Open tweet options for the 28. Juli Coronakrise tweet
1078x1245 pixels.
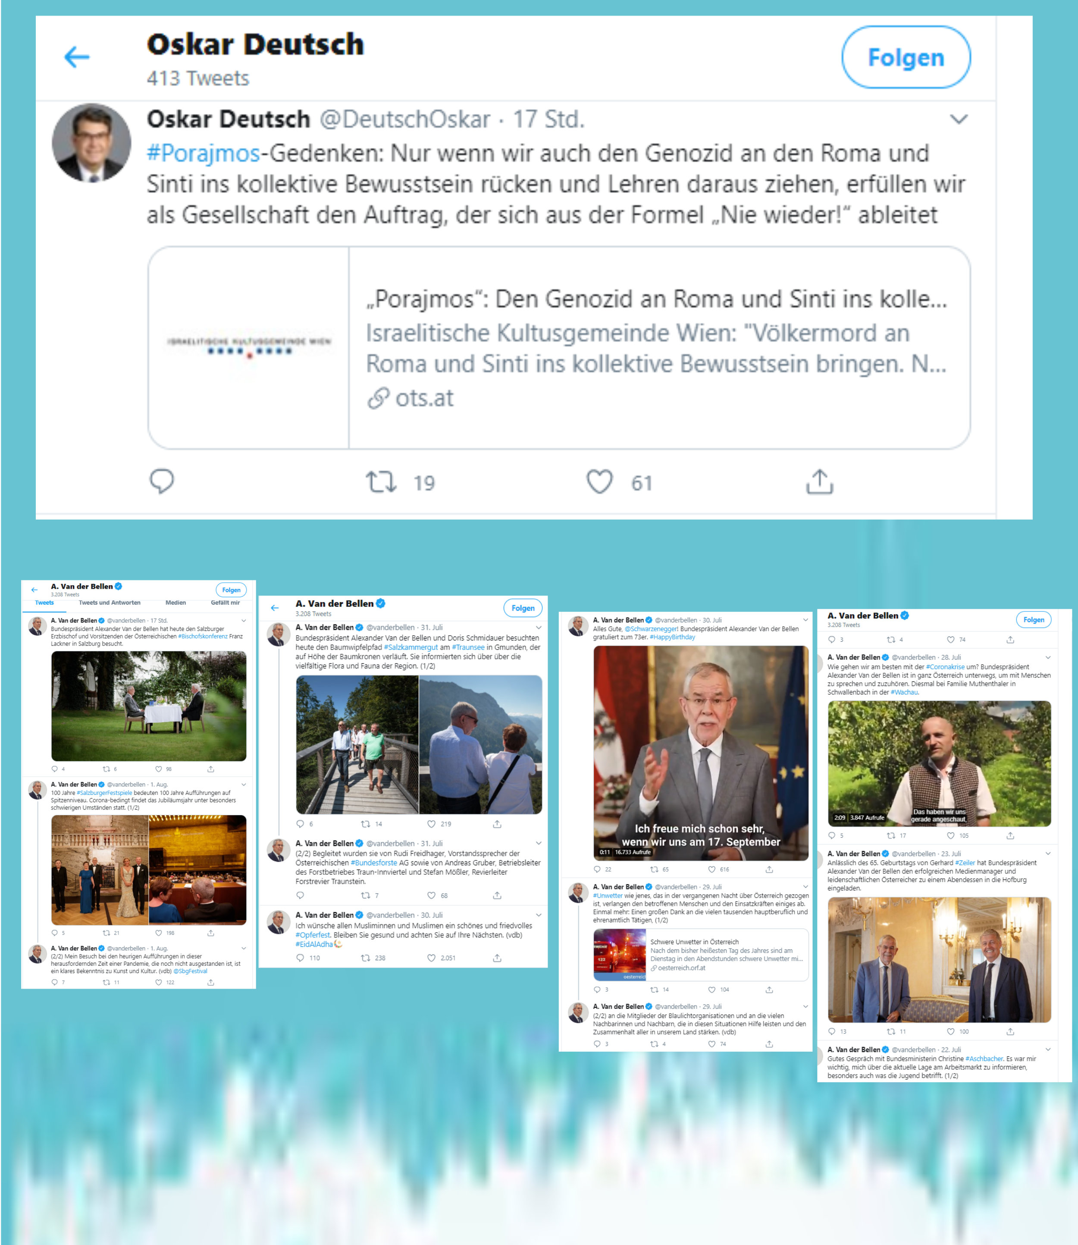pos(1048,657)
